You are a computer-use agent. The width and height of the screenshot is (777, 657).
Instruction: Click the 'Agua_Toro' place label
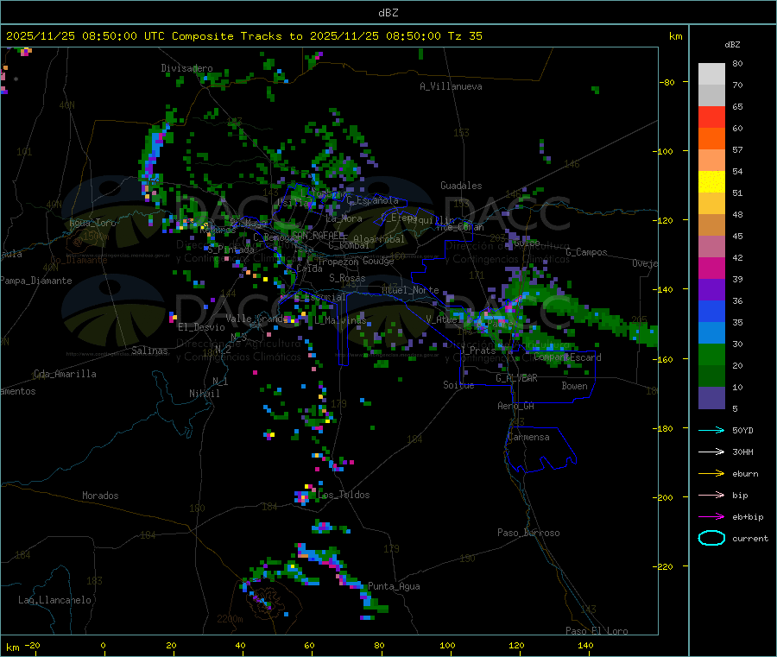tap(92, 223)
